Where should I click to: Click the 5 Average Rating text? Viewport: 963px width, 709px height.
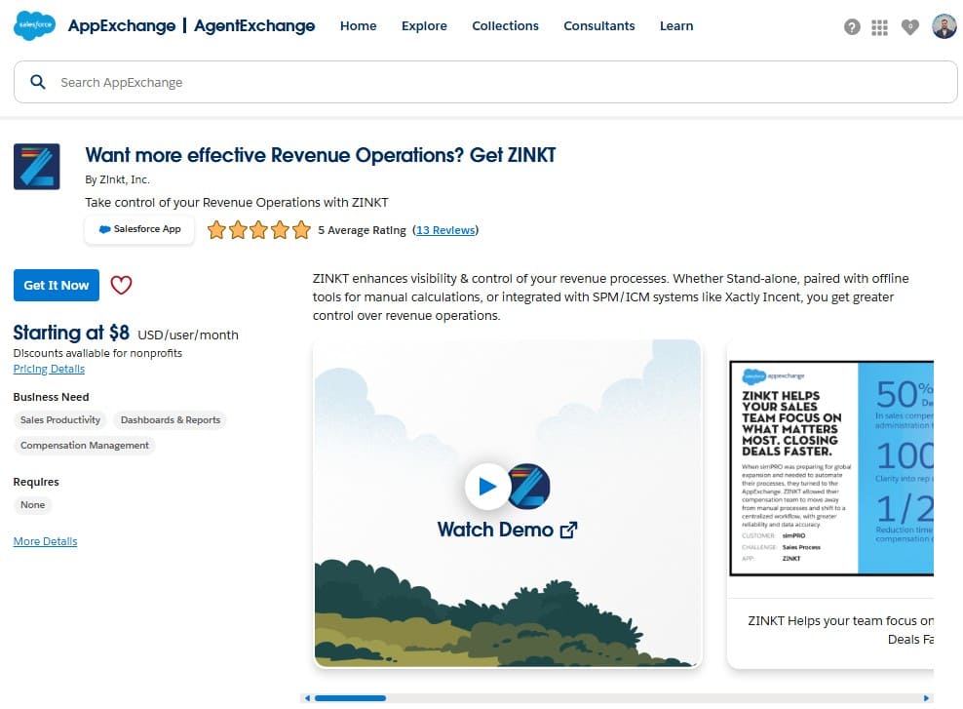362,230
